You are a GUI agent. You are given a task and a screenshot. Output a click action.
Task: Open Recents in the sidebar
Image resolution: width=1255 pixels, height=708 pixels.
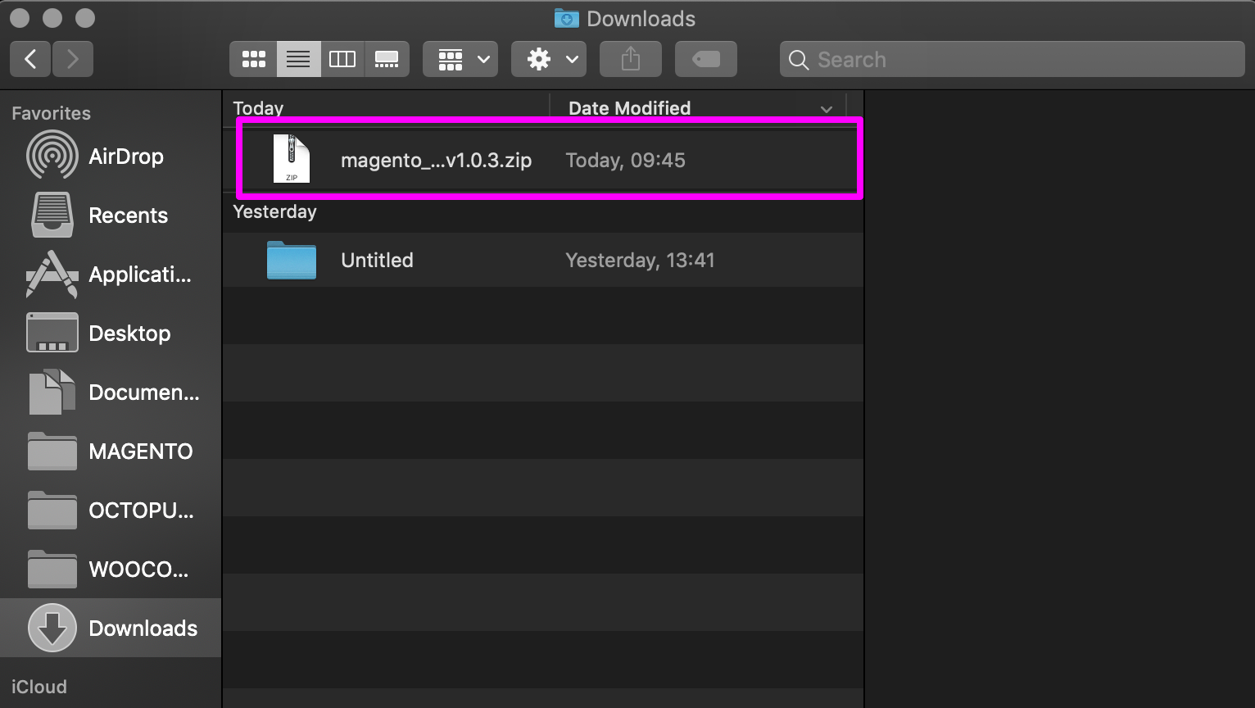pos(111,216)
